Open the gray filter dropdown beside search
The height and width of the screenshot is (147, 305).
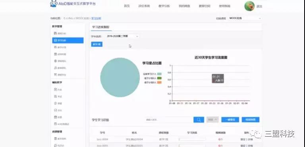[212, 120]
